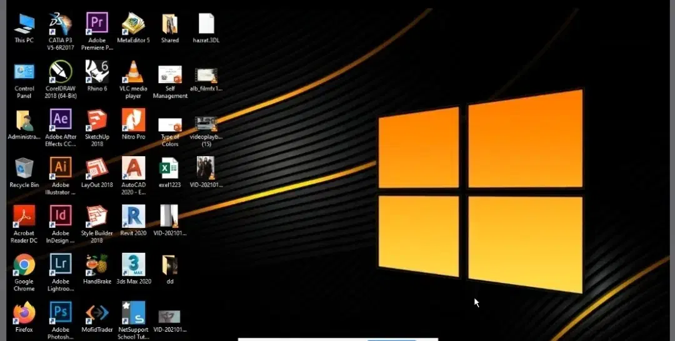Select the This PC desktop icon

[24, 24]
